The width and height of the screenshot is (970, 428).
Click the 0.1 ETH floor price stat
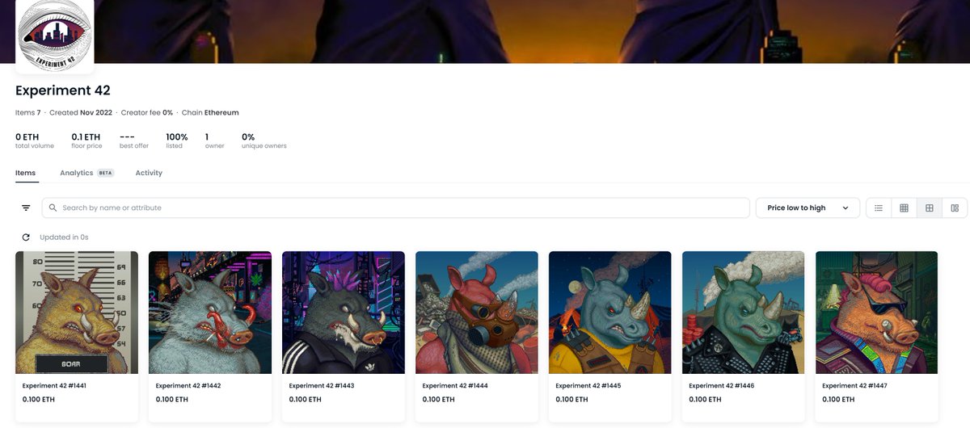[86, 141]
